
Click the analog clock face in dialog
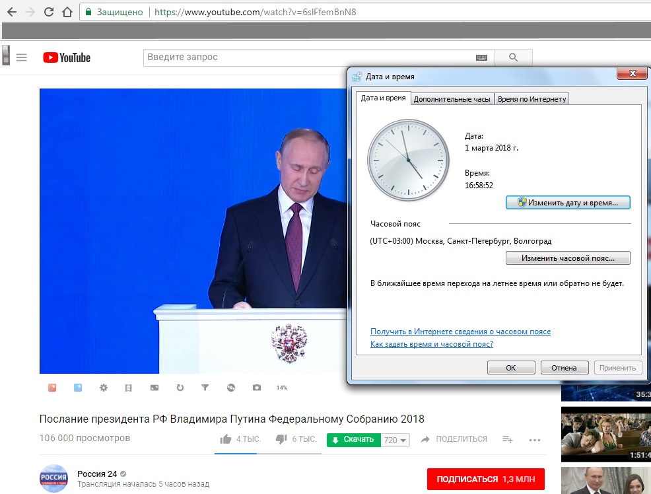click(408, 160)
